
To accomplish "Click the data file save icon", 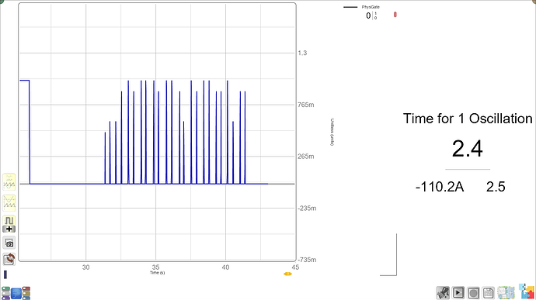I will coord(489,292).
